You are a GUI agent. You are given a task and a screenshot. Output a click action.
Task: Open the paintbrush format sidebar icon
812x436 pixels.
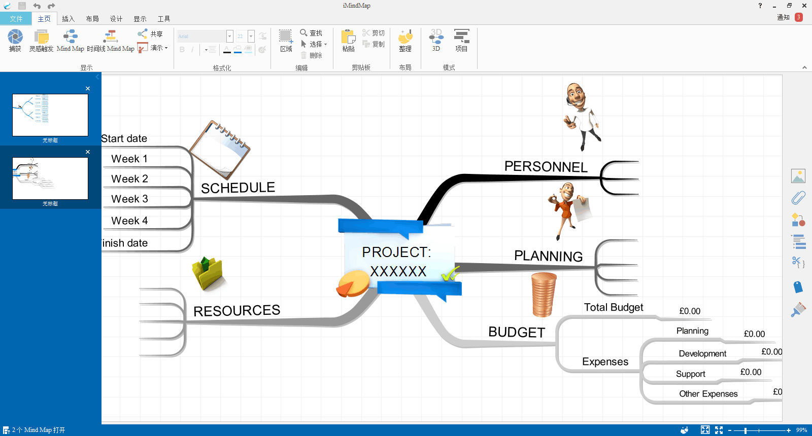798,309
